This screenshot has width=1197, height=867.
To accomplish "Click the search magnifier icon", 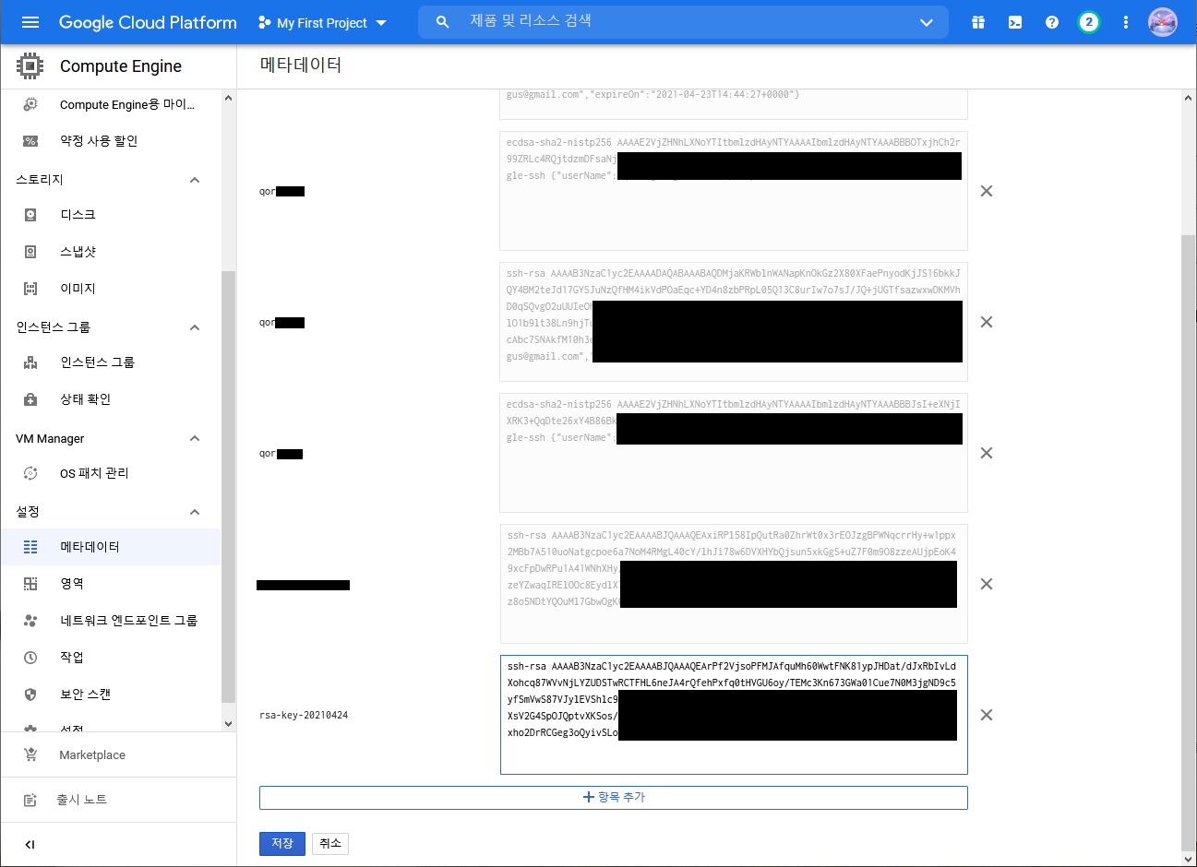I will (x=443, y=22).
